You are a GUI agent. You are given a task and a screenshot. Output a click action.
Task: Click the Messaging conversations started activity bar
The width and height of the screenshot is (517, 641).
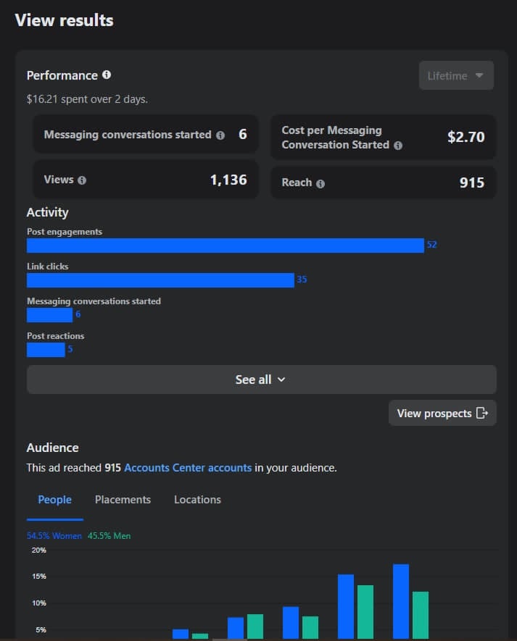point(49,315)
